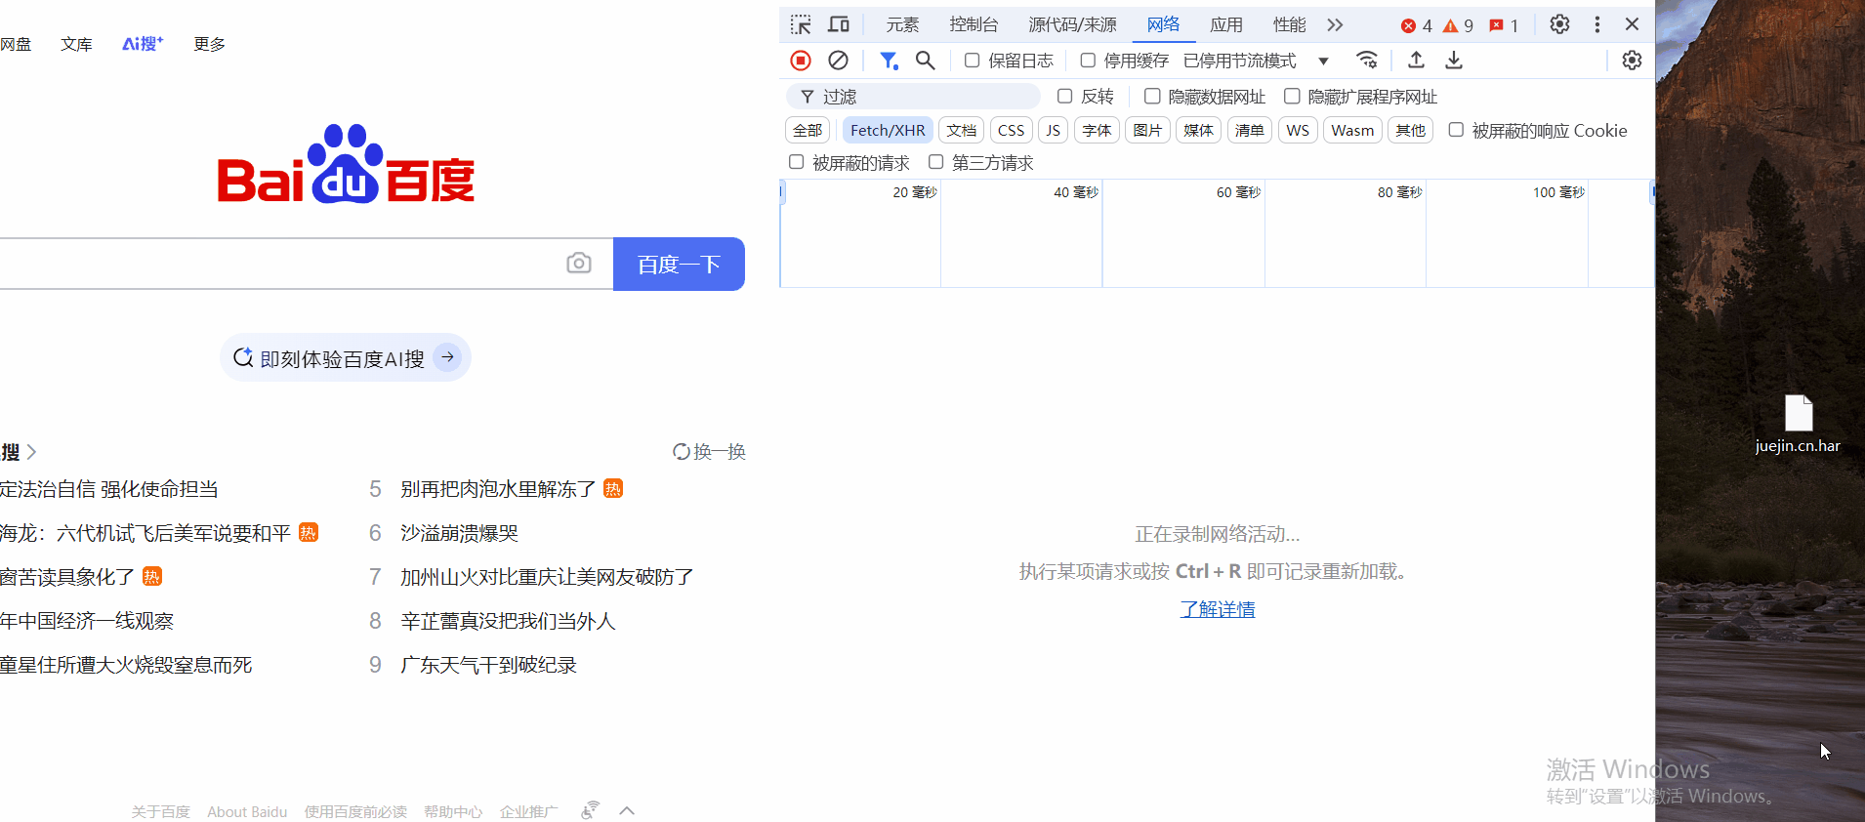Screen dimensions: 1865x822
Task: Click the Baidu logo
Action: pos(346,164)
